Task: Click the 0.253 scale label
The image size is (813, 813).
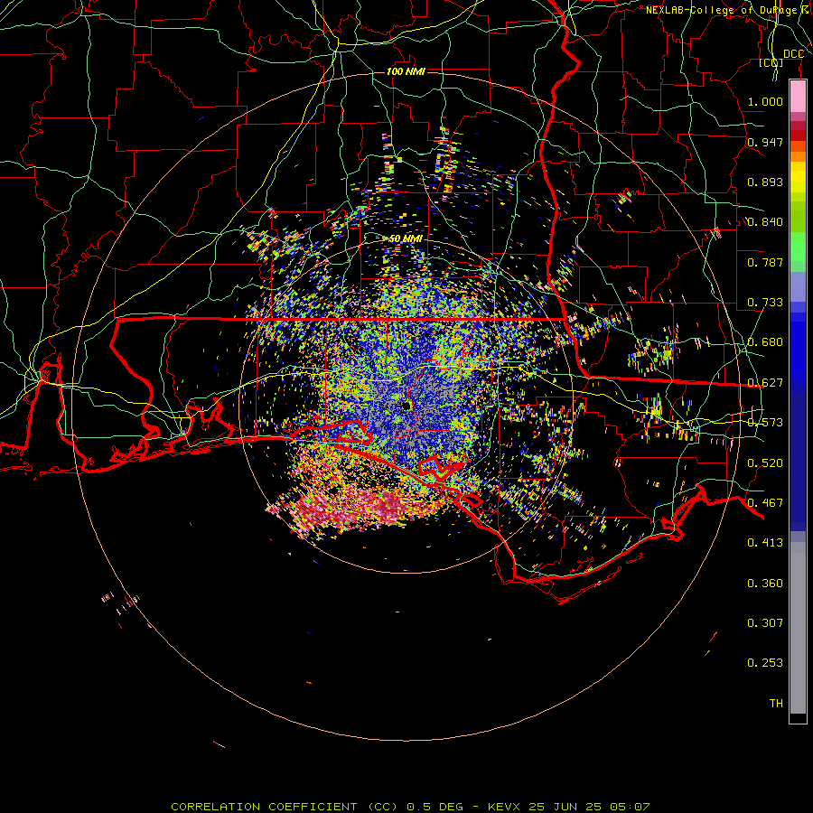Action: 765,663
